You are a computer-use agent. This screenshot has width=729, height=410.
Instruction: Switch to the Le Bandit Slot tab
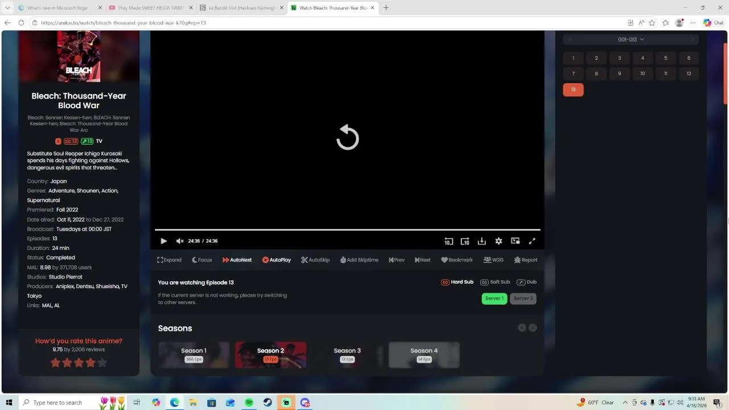(241, 8)
